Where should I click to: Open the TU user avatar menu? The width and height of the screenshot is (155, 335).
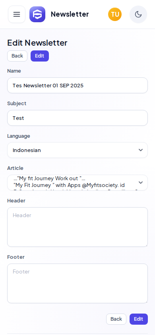coord(115,14)
